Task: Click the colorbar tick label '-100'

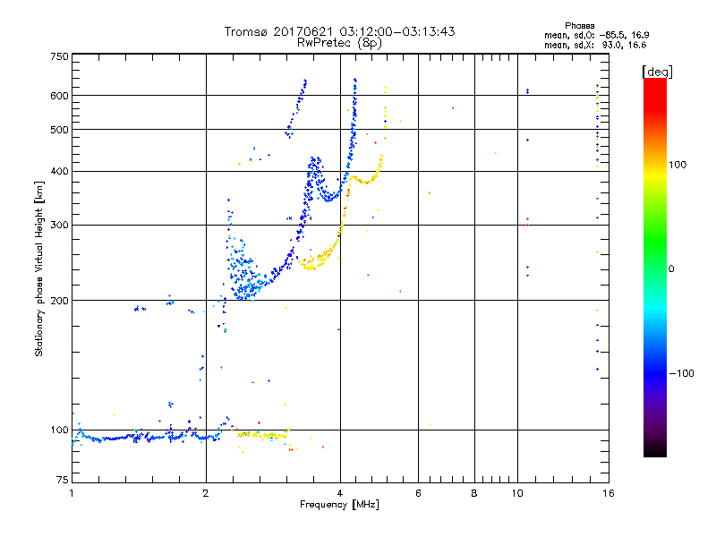Action: coord(681,373)
